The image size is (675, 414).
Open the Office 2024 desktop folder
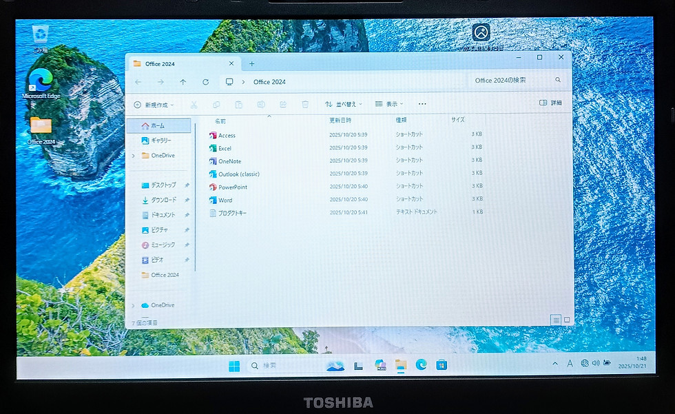coord(41,130)
